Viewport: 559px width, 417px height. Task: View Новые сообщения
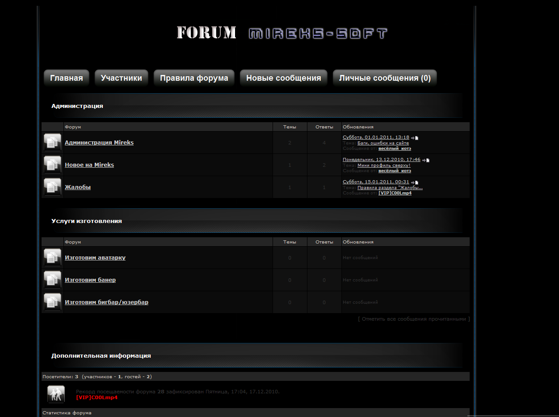(284, 78)
